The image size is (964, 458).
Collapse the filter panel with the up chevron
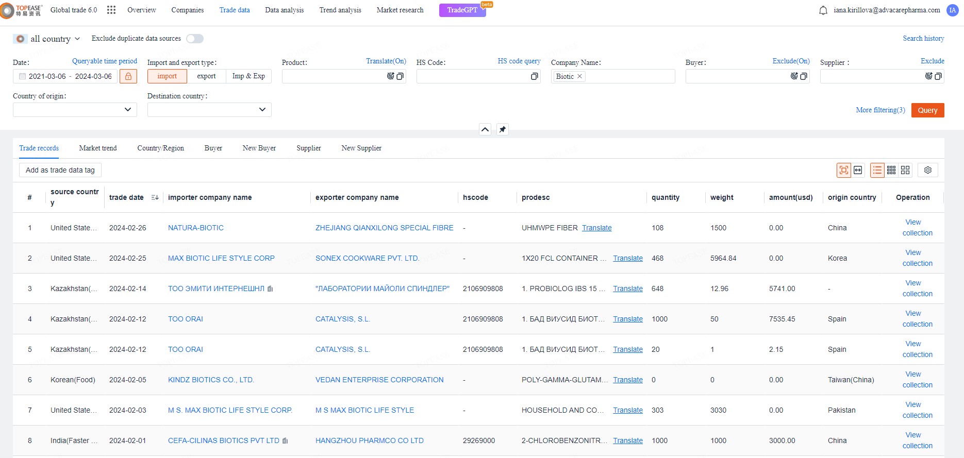click(x=485, y=129)
